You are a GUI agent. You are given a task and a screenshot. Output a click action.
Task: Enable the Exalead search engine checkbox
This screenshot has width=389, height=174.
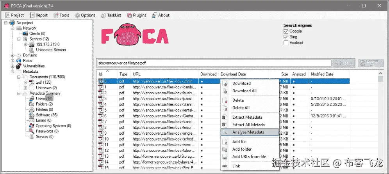pyautogui.click(x=286, y=43)
